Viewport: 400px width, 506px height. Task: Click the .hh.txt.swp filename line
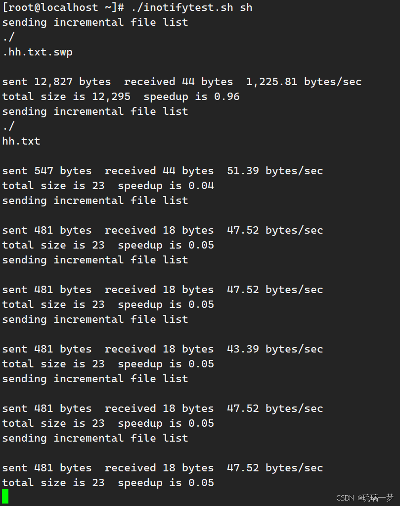(x=38, y=52)
